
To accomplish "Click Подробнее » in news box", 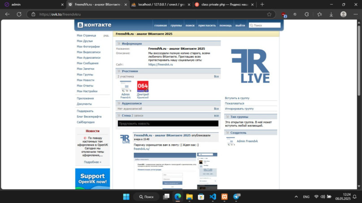I will click(x=92, y=162).
